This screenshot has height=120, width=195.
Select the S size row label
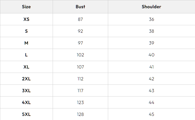tap(26, 31)
